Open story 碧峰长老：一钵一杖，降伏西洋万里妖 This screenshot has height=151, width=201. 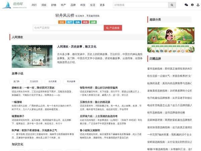coord(33,88)
